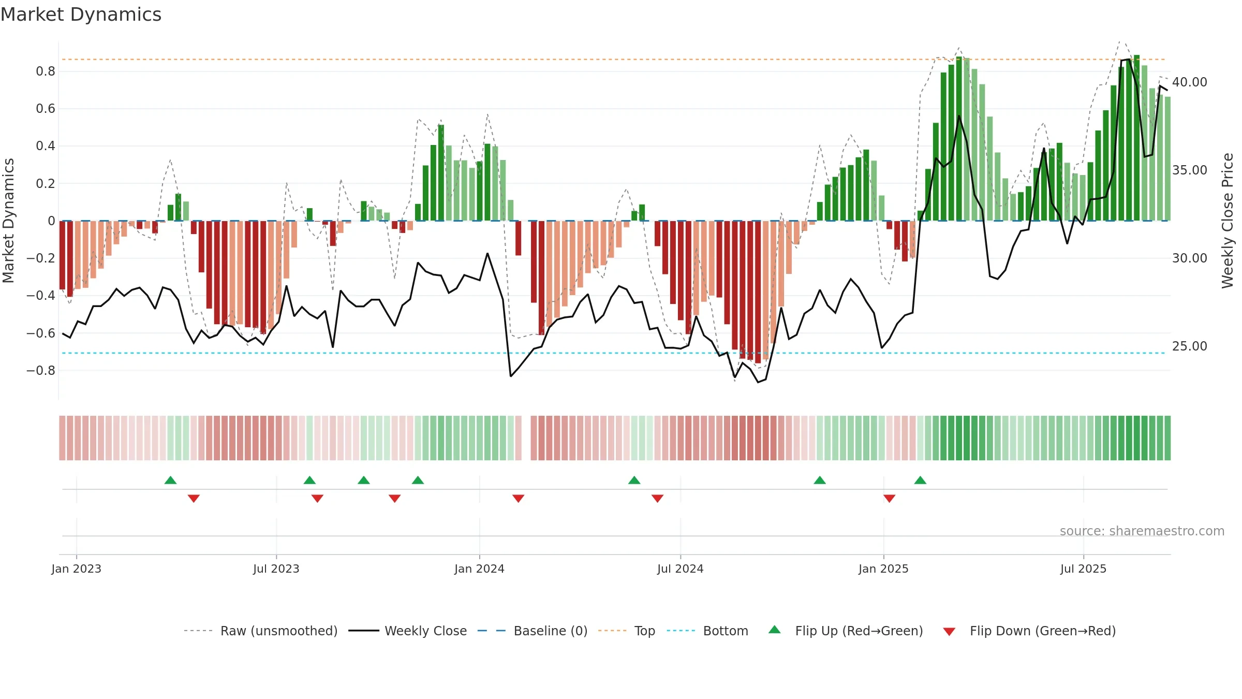The width and height of the screenshot is (1242, 699).
Task: Click the green Flip Up marker before Jul 2024
Action: (x=634, y=480)
